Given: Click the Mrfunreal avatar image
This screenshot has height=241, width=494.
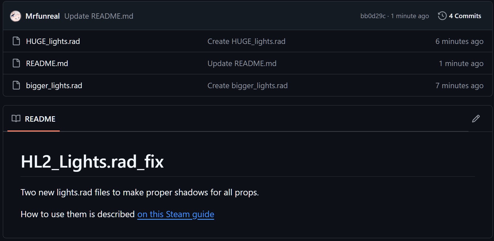Looking at the screenshot, I should (16, 16).
